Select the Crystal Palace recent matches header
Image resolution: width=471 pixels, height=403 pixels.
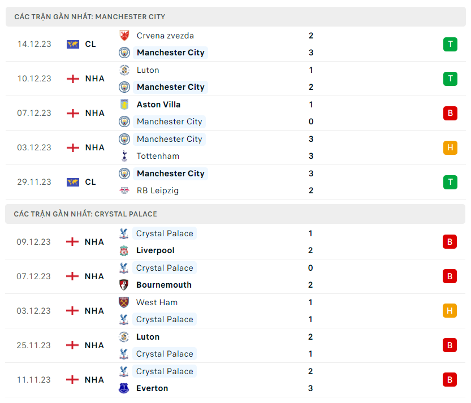click(85, 214)
